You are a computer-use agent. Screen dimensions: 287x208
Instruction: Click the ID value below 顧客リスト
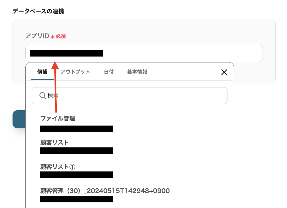tap(76, 151)
